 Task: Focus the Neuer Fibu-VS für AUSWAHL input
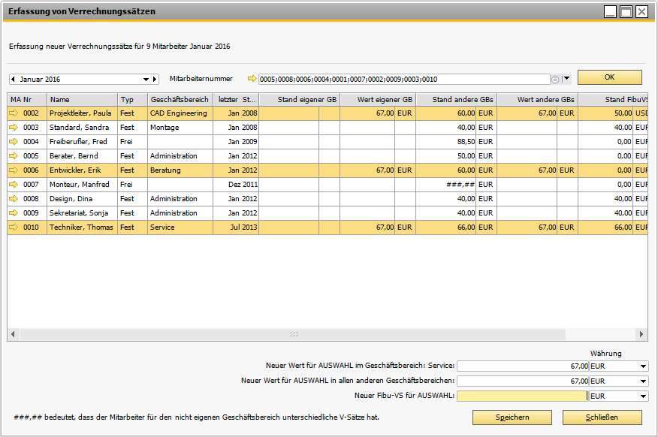(x=523, y=396)
